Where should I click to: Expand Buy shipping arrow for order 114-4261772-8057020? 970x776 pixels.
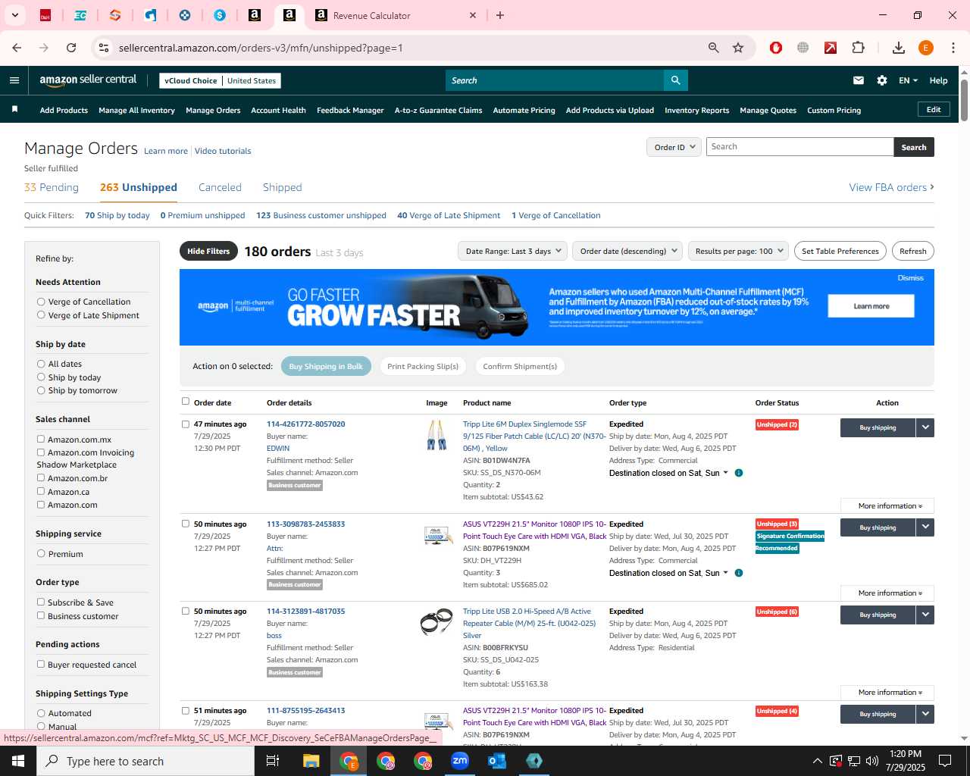tap(925, 427)
